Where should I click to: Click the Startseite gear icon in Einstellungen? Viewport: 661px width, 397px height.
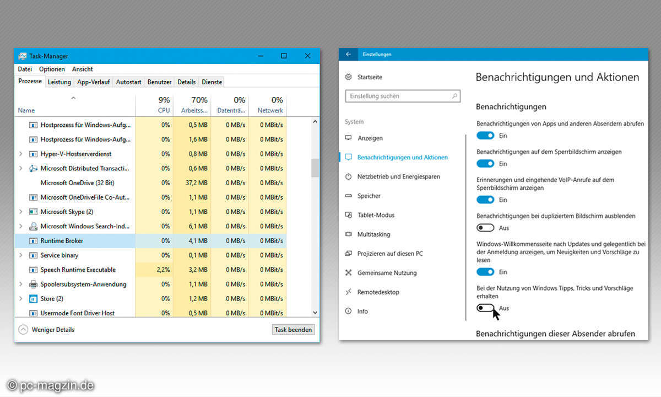point(348,77)
